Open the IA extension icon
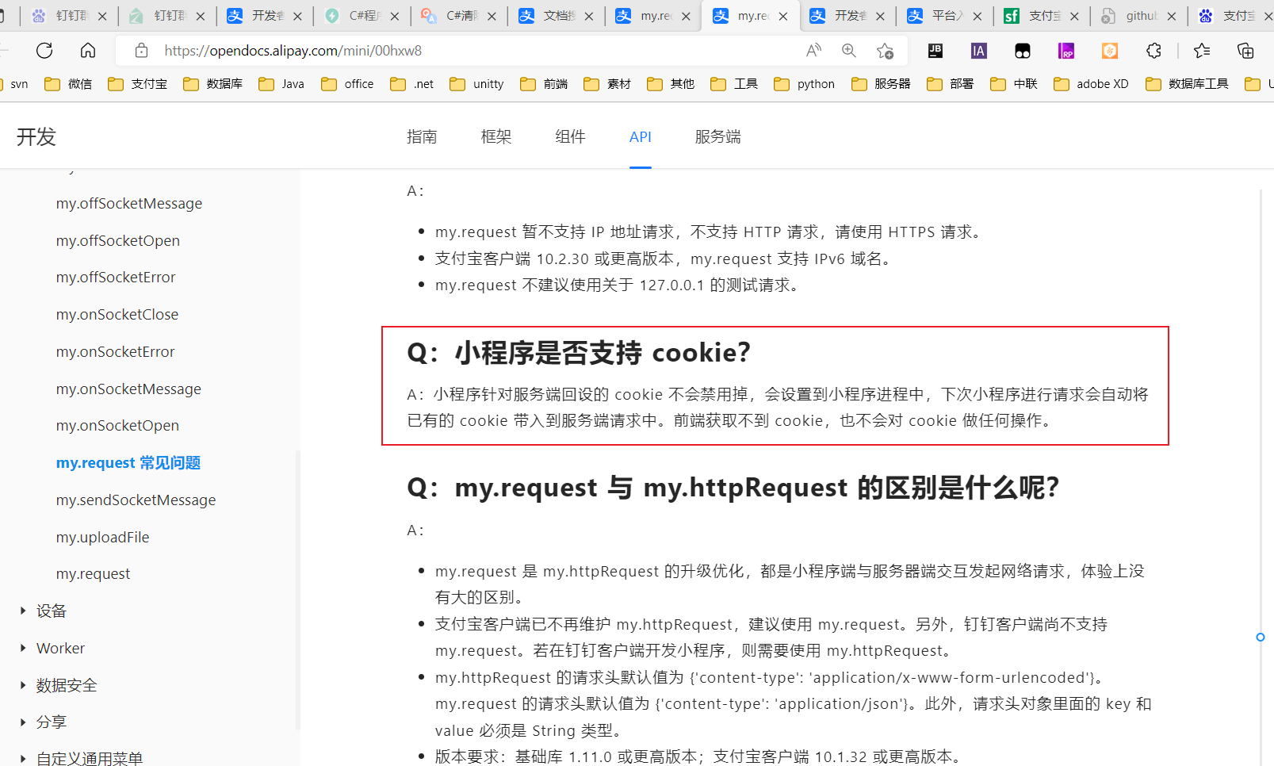The width and height of the screenshot is (1274, 766). point(979,51)
